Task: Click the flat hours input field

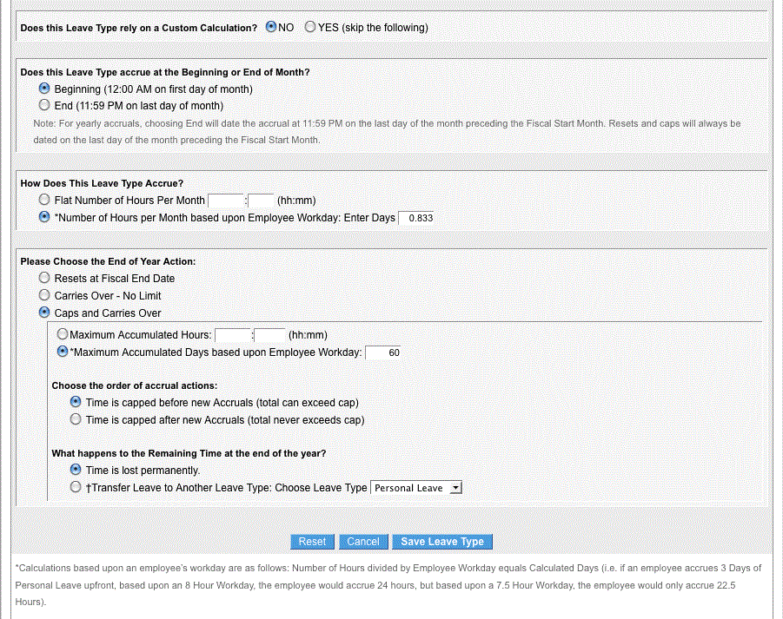Action: [226, 201]
